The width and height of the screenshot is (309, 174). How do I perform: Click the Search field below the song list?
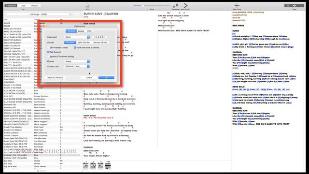point(43,171)
